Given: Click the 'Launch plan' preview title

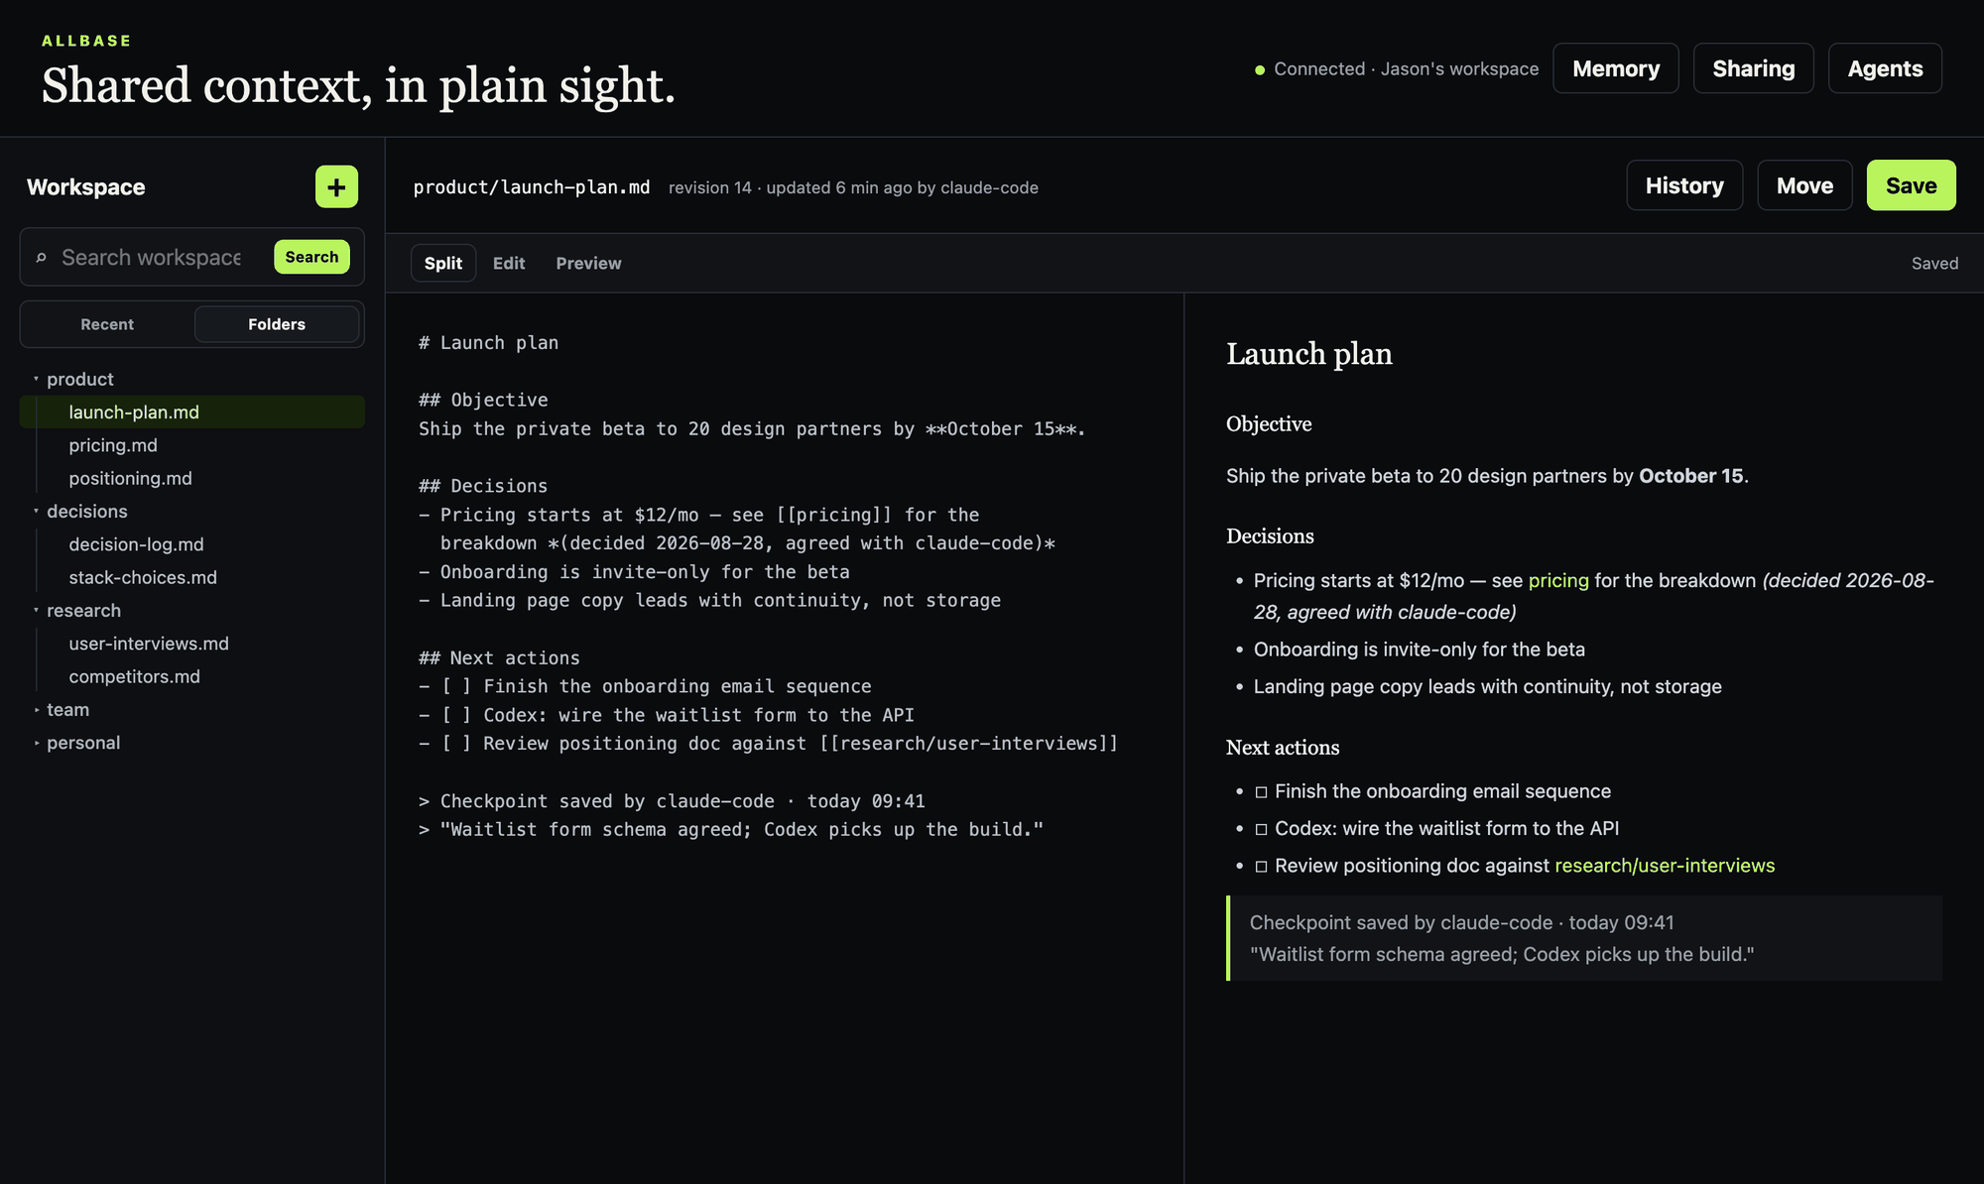Looking at the screenshot, I should 1308,354.
